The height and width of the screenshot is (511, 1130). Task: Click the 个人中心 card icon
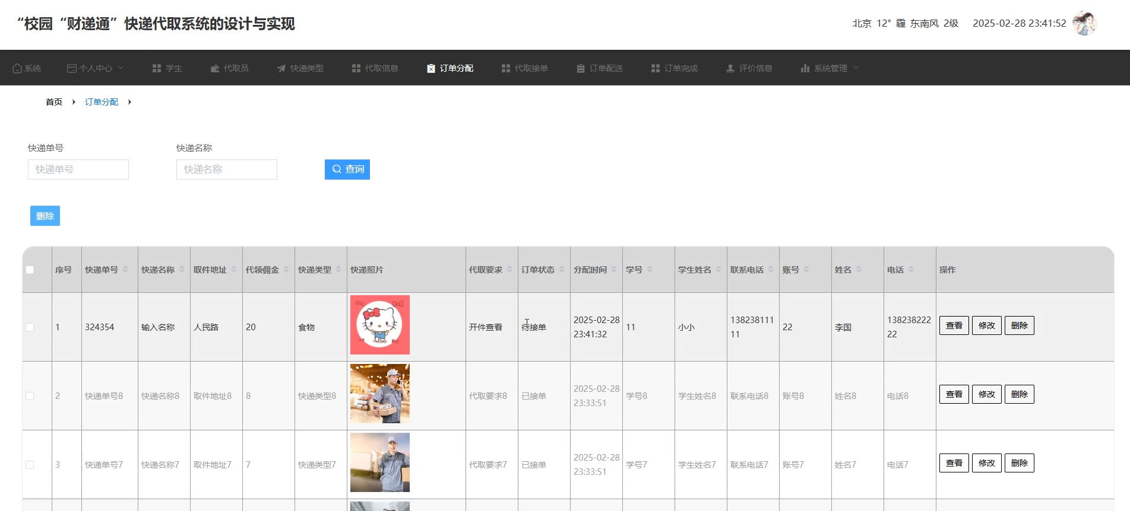click(x=72, y=68)
